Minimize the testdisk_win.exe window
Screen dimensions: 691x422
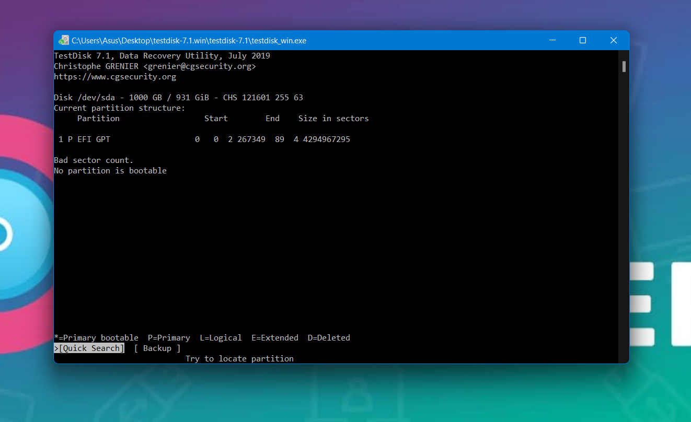552,40
